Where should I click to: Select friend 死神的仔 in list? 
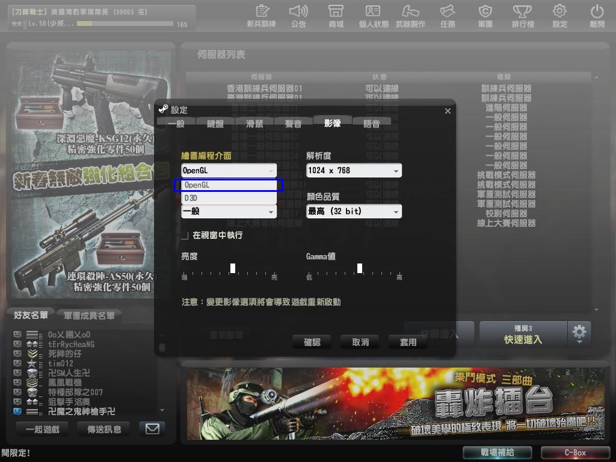point(65,354)
